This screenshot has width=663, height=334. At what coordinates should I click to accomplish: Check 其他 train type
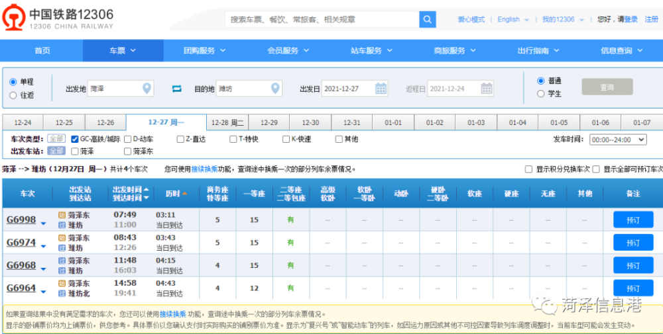pos(339,139)
